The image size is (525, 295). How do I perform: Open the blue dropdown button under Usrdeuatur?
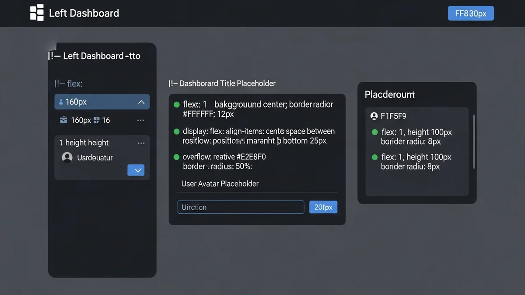[136, 170]
